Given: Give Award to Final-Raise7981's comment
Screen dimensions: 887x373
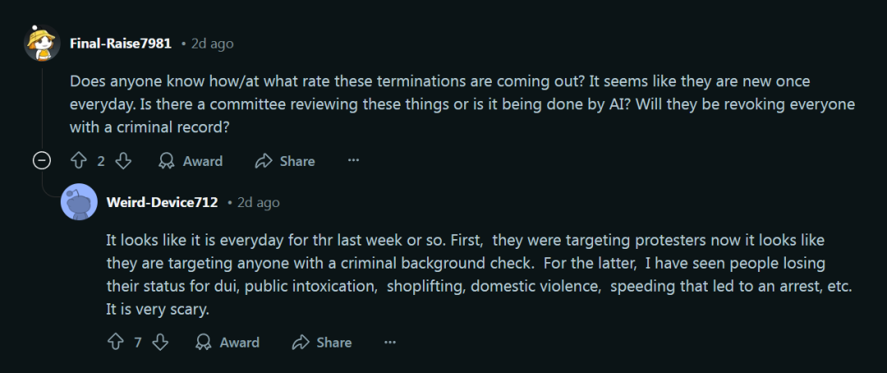Looking at the screenshot, I should pos(191,161).
